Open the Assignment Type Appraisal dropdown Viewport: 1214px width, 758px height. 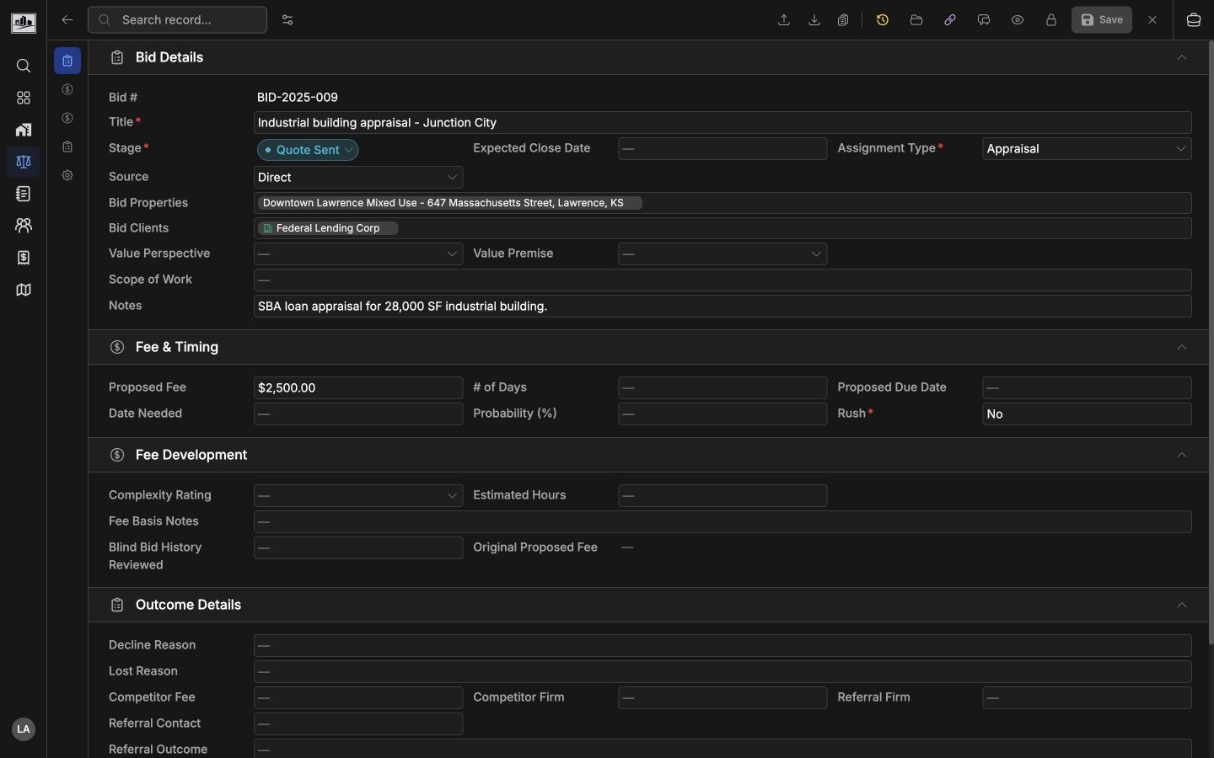(1088, 149)
